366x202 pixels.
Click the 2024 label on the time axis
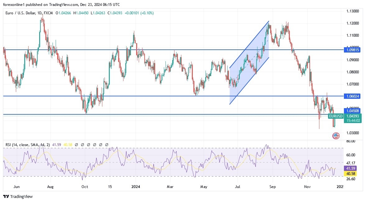[x=136, y=187]
